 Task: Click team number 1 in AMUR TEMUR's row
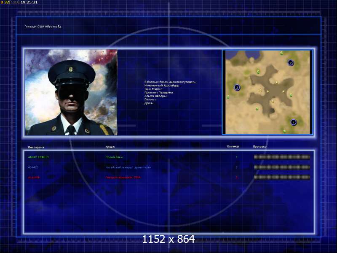(237, 157)
